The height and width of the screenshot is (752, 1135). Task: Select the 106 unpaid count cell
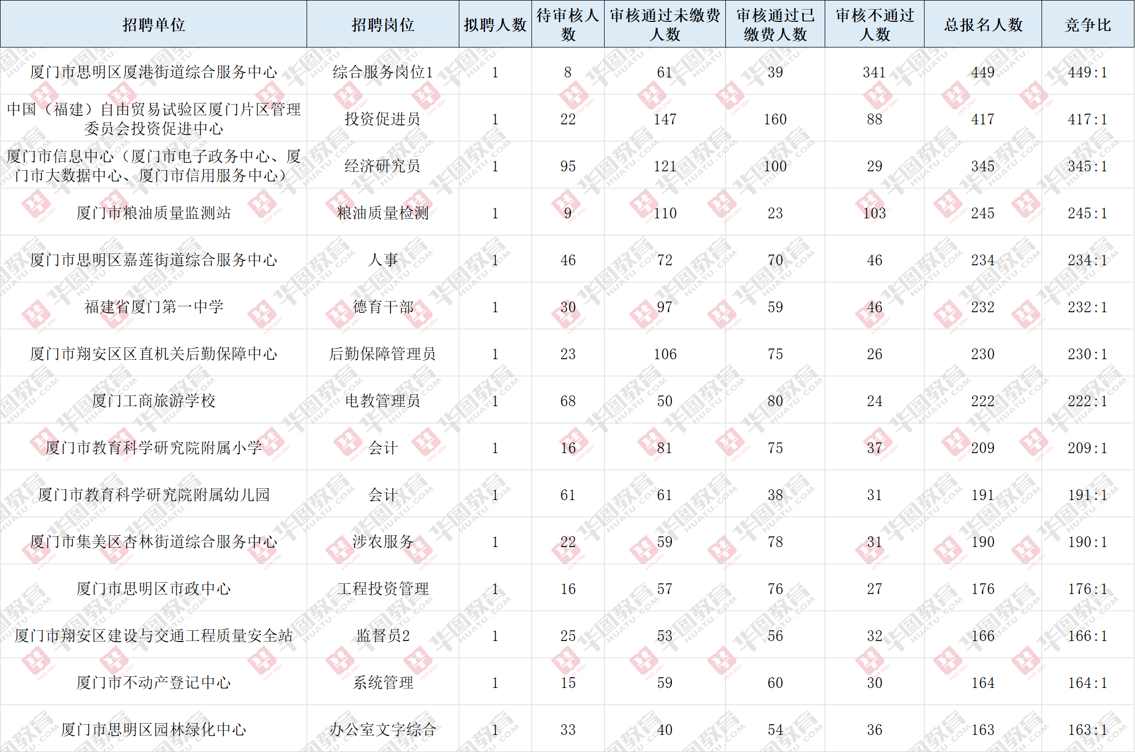[665, 353]
